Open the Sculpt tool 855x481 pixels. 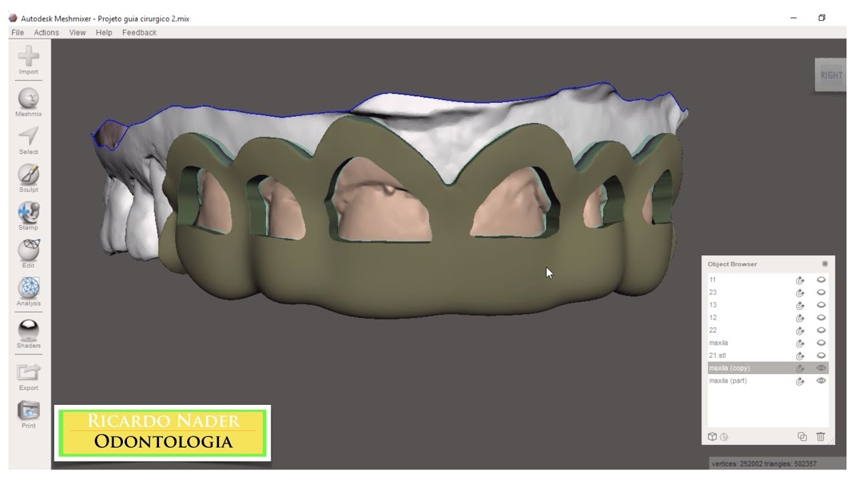pos(28,174)
